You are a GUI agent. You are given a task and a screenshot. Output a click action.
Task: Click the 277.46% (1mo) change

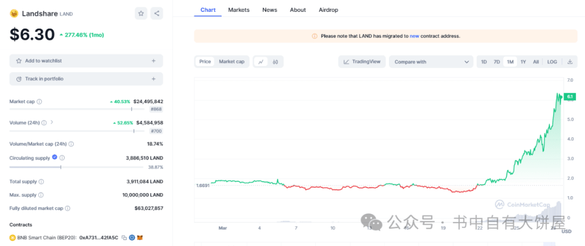(x=82, y=35)
